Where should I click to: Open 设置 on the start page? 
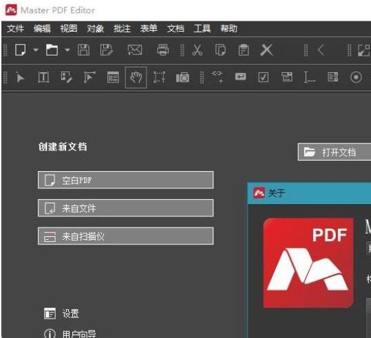61,313
